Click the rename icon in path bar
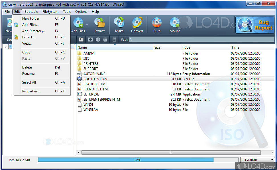The image size is (277, 170). 98,40
